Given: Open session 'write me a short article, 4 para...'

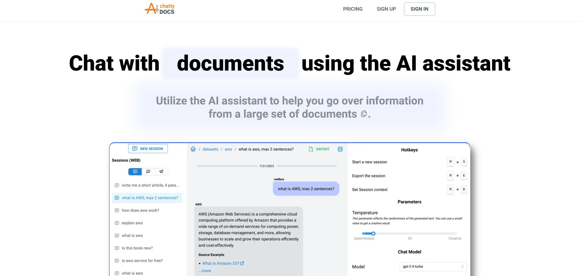Looking at the screenshot, I should [x=147, y=185].
